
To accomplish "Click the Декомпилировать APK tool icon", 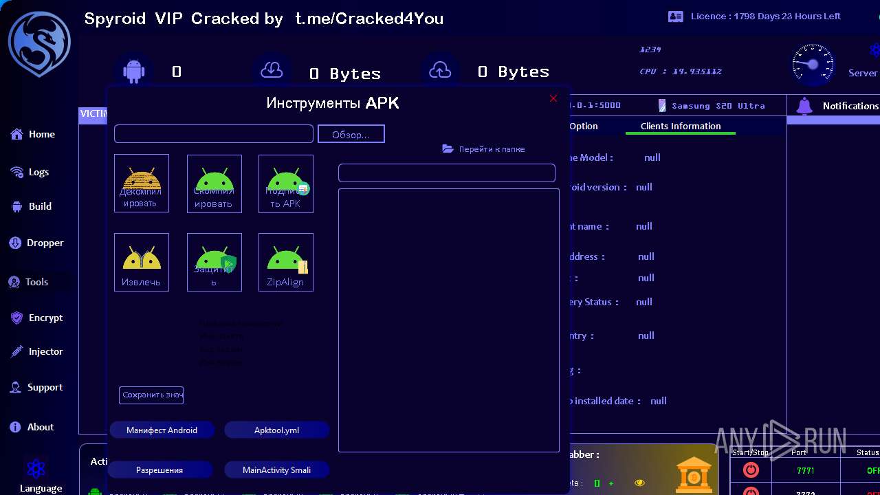I will (x=142, y=183).
